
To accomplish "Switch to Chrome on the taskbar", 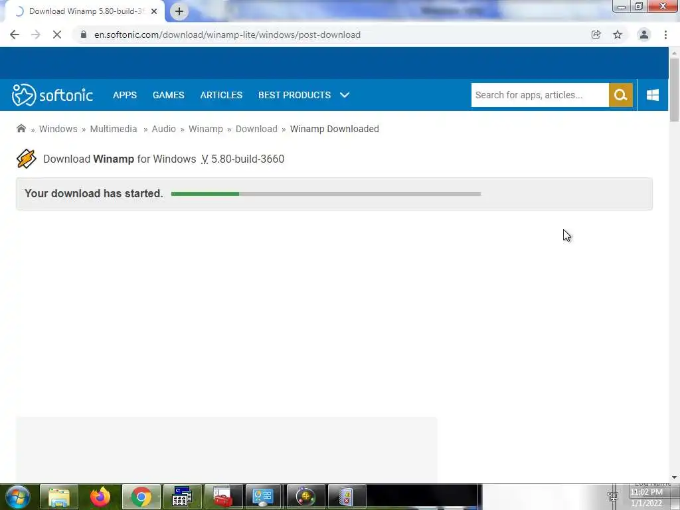I will [141, 497].
